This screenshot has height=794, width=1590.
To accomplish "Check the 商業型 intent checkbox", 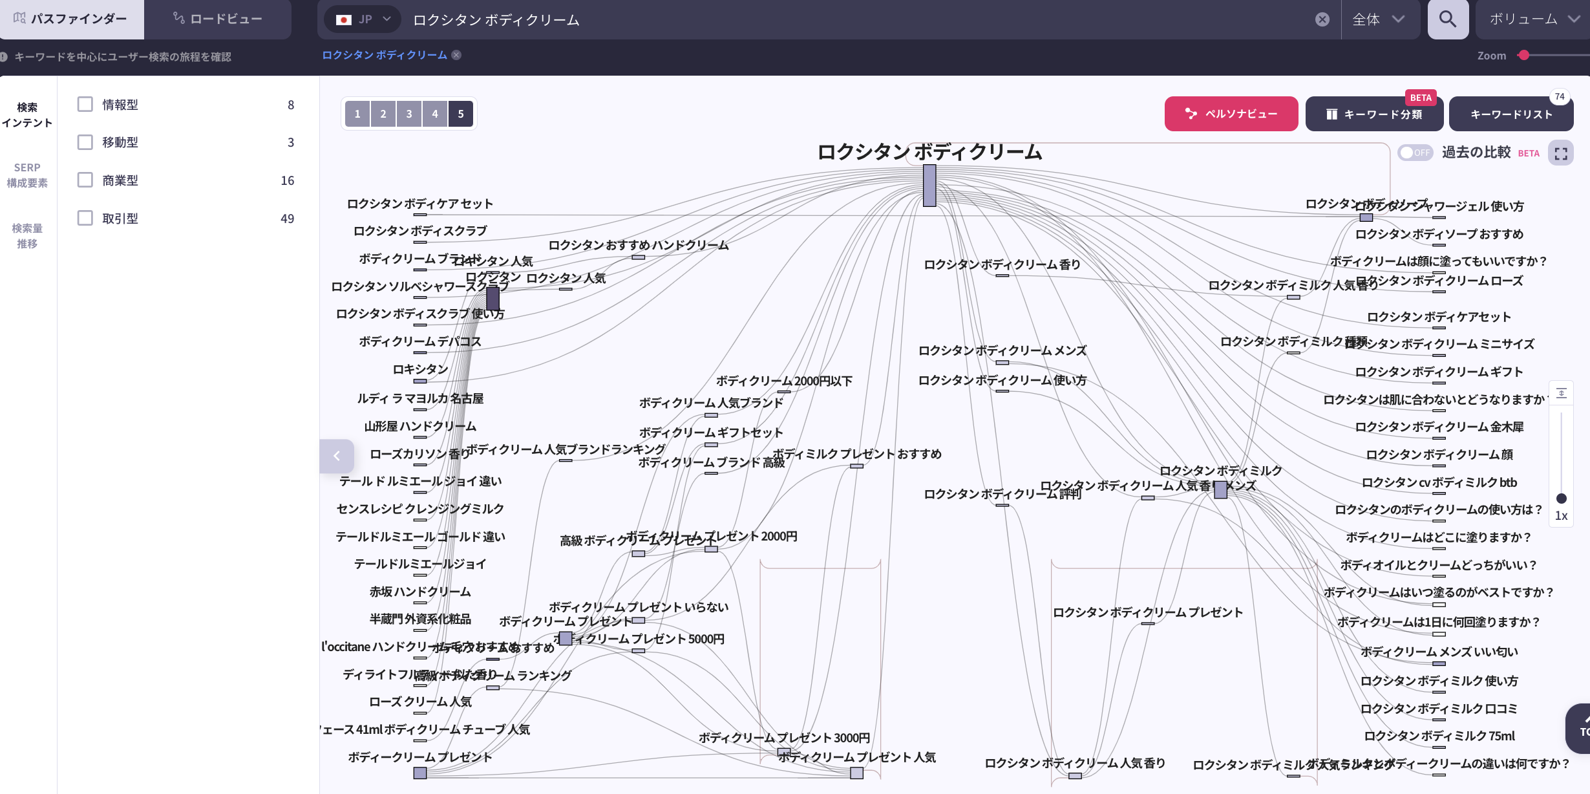I will 85,180.
